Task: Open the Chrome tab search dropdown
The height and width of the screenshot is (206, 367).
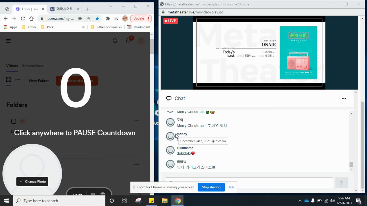Action: [111, 6]
